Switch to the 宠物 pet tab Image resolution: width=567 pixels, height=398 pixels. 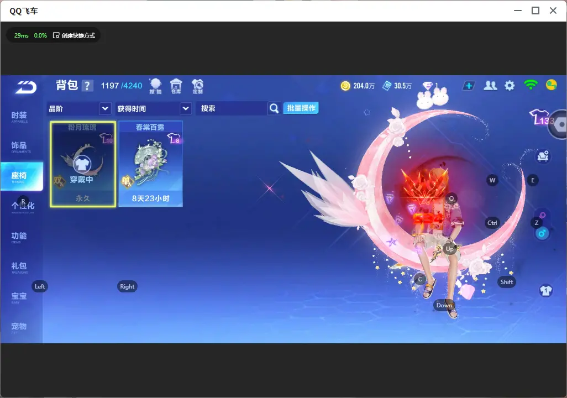(19, 327)
